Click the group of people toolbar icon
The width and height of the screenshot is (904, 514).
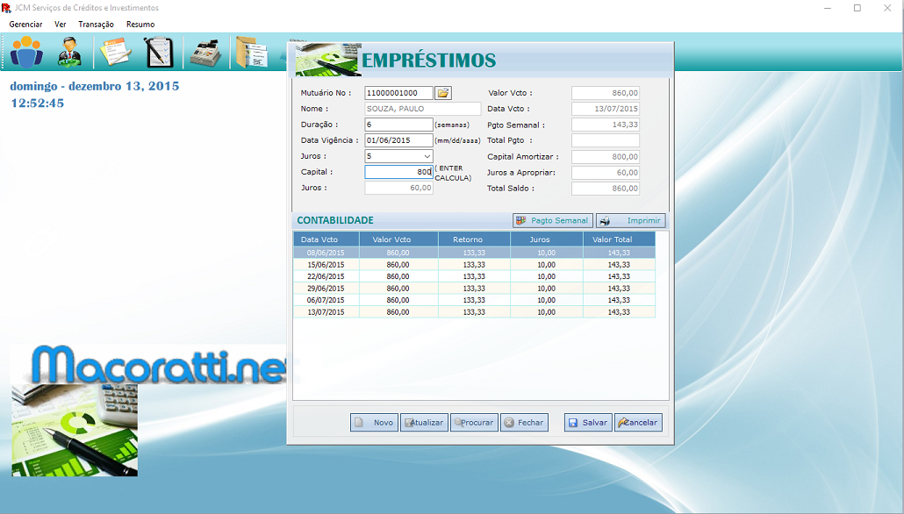click(26, 53)
